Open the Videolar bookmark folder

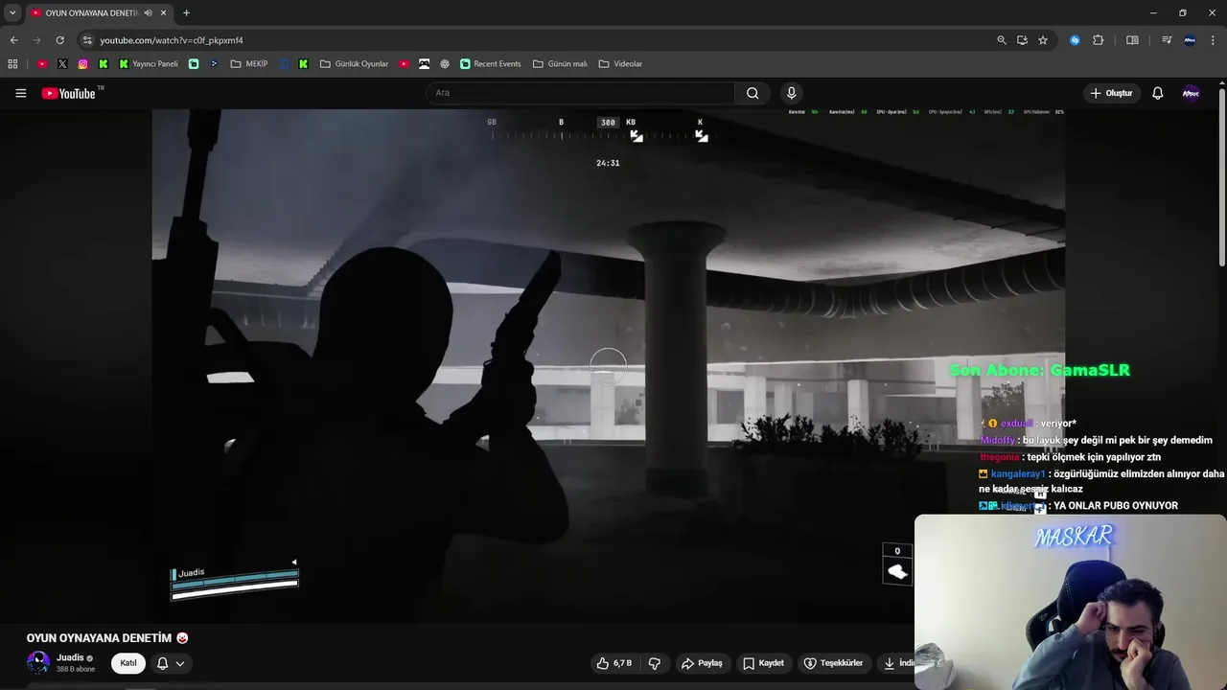point(620,64)
